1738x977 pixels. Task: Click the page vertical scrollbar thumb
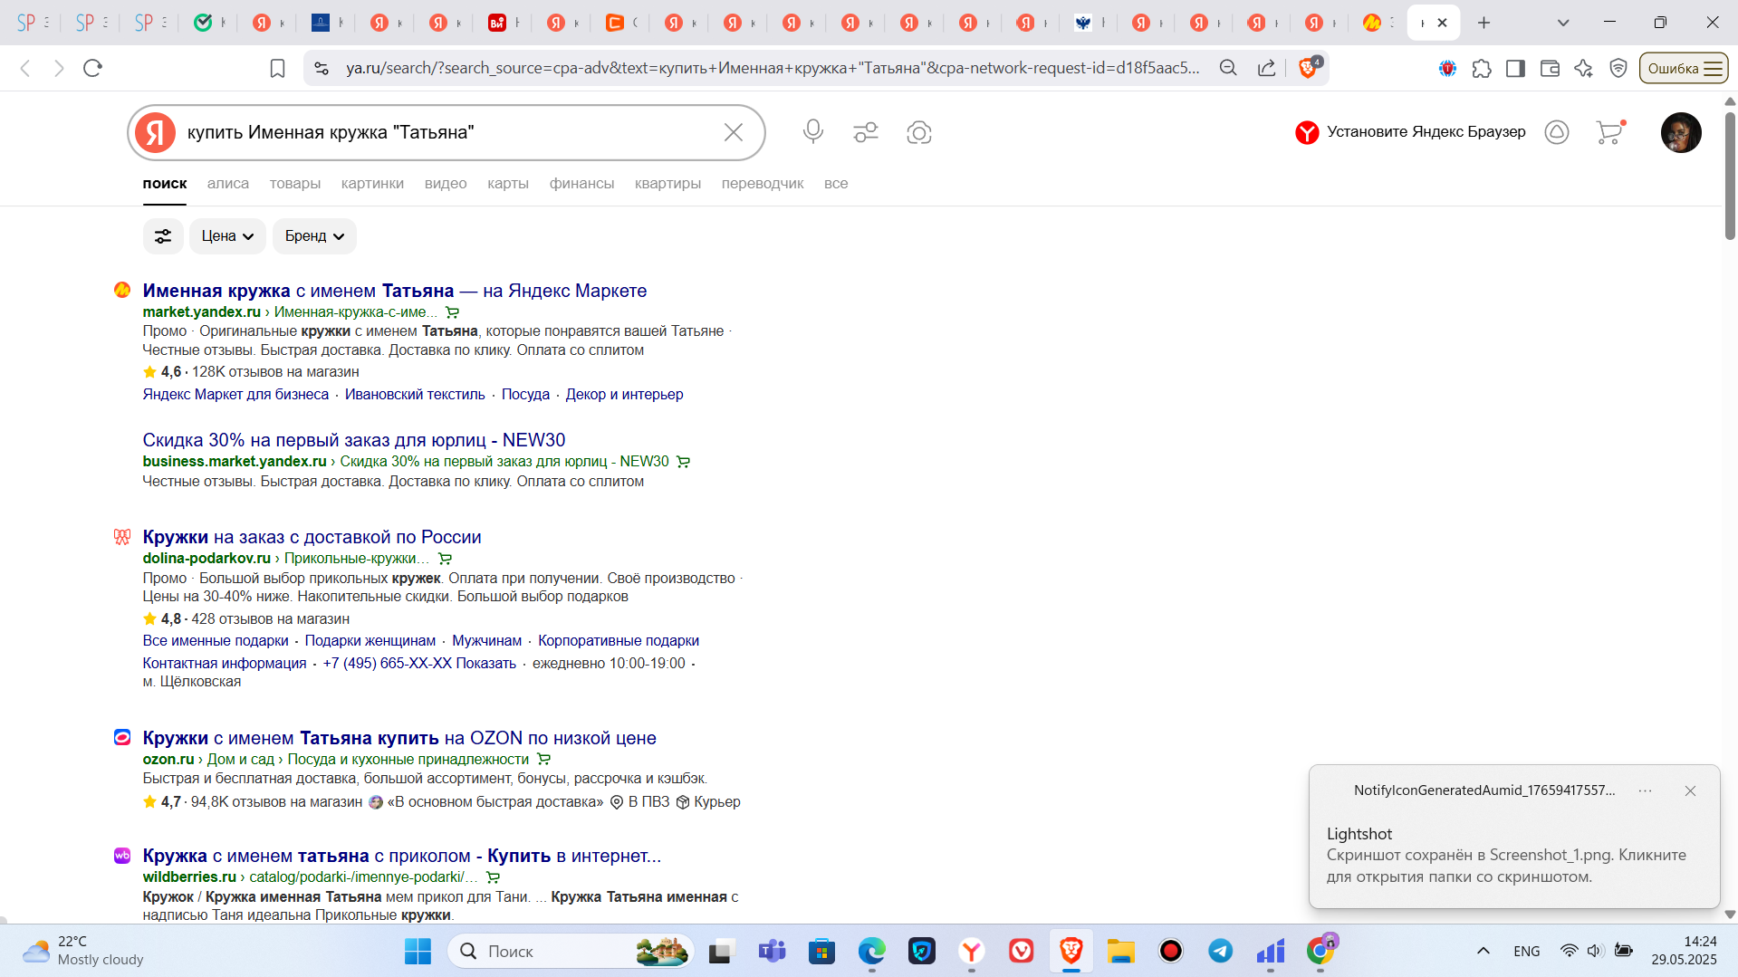[1730, 175]
